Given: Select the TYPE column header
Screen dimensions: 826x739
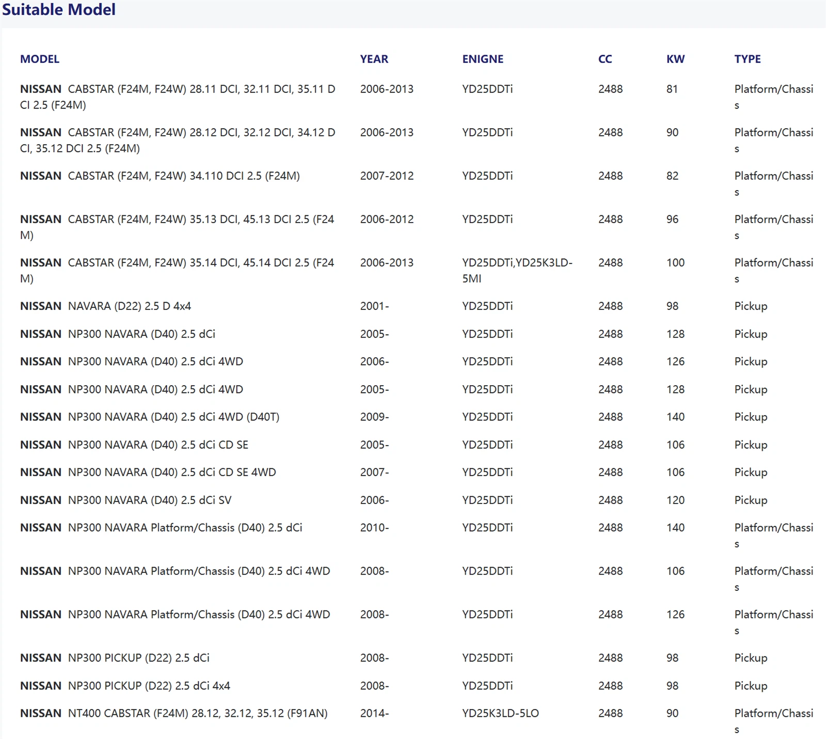Looking at the screenshot, I should [x=748, y=59].
